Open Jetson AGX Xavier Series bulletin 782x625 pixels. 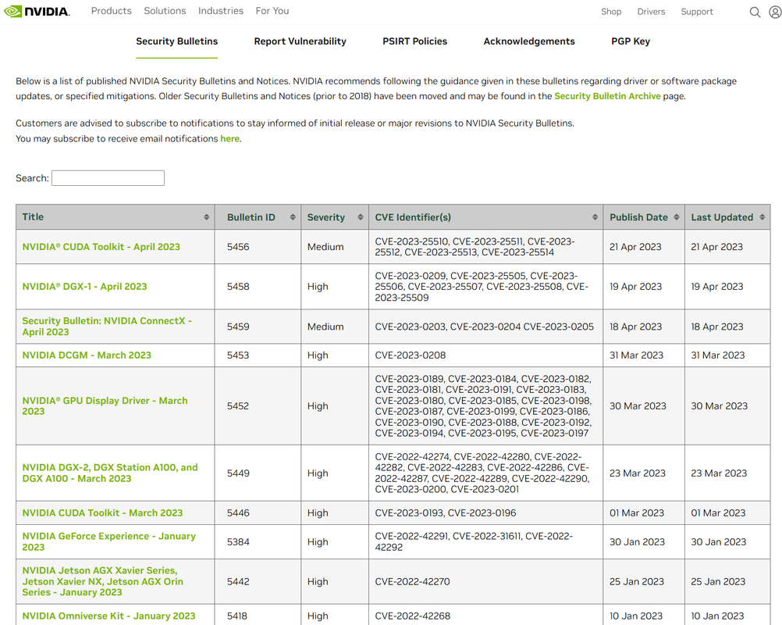tap(103, 581)
